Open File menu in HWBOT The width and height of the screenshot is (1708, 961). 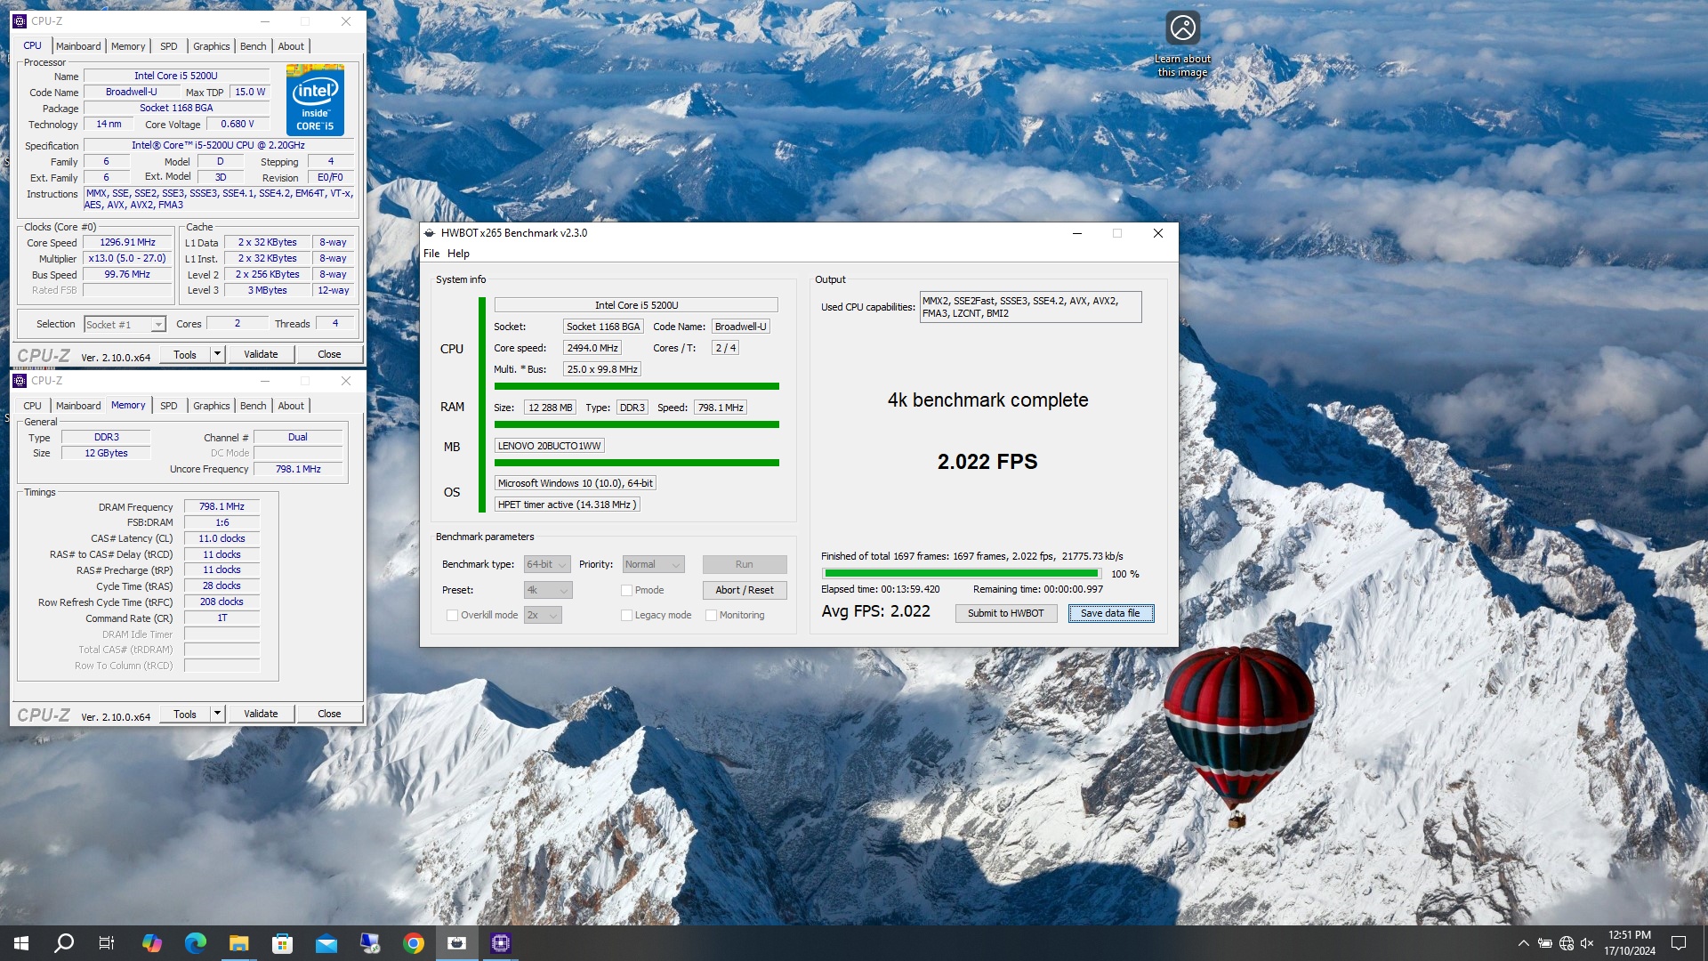[431, 254]
